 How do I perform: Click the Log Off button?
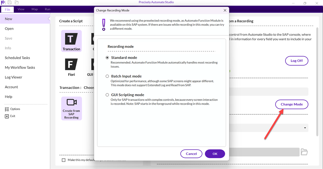click(297, 61)
